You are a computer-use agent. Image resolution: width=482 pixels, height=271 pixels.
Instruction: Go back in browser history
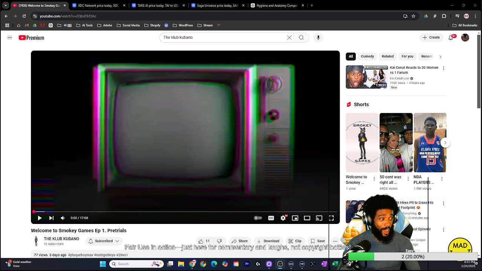6,16
